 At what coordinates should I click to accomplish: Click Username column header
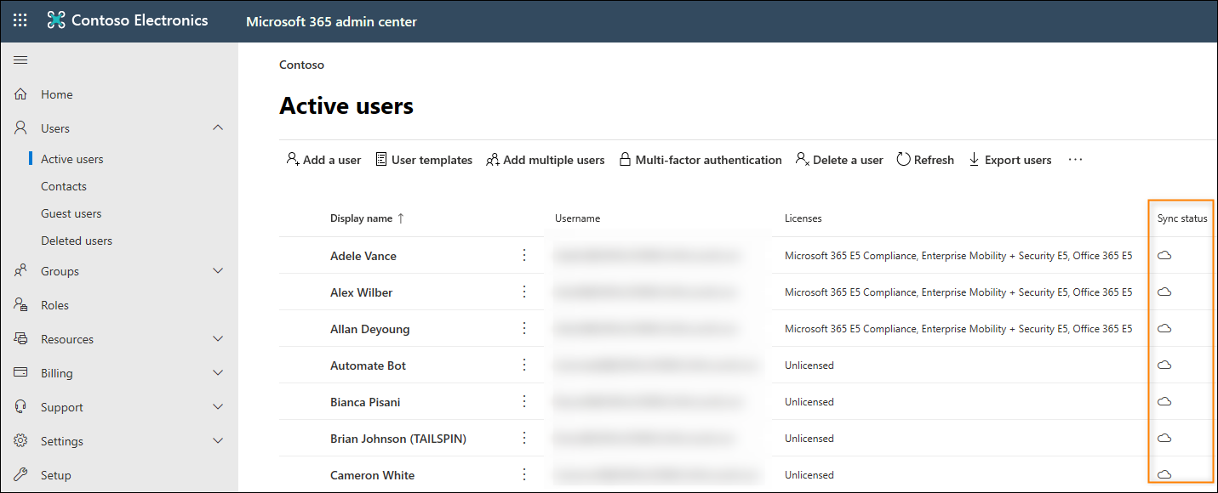tap(578, 218)
